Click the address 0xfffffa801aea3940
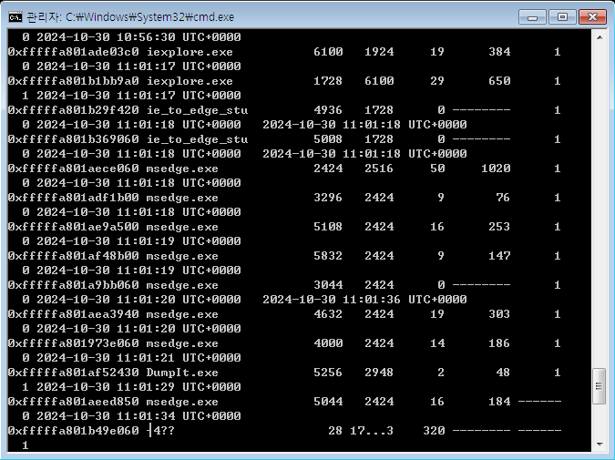Screen dimensions: 615x460 74,314
